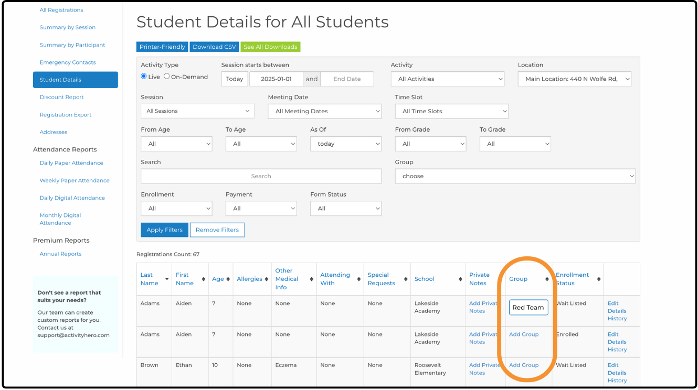Open Daily Digital Attendance report
Screen dimensions: 698x390
coord(72,198)
